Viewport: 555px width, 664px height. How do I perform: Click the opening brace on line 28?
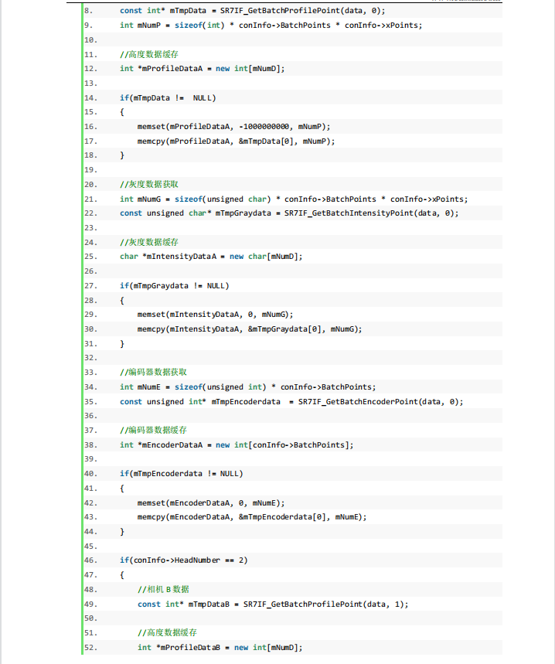click(x=122, y=300)
